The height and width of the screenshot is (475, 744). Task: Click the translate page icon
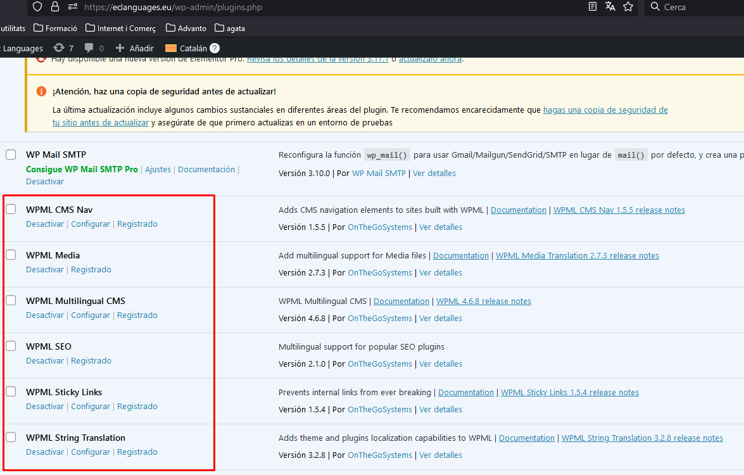(610, 6)
